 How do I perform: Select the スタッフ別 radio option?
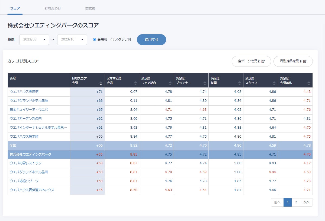[112, 40]
